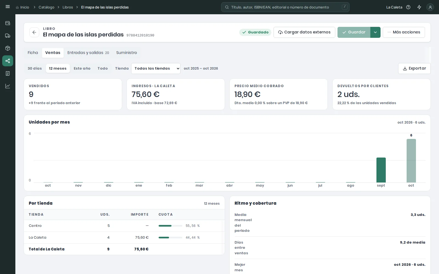Open the Suministro tab

[x=126, y=53]
